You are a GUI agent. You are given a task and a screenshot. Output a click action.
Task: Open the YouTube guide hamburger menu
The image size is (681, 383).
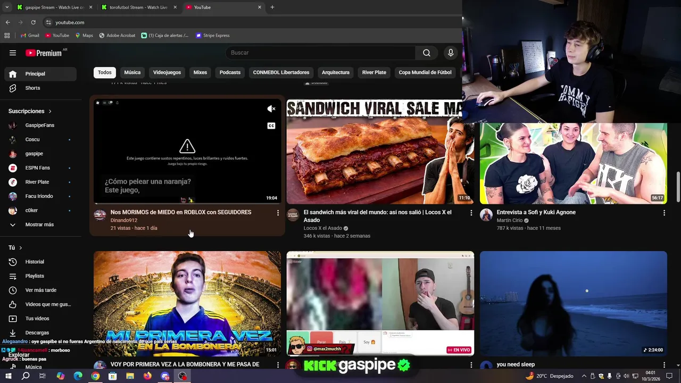pos(13,53)
